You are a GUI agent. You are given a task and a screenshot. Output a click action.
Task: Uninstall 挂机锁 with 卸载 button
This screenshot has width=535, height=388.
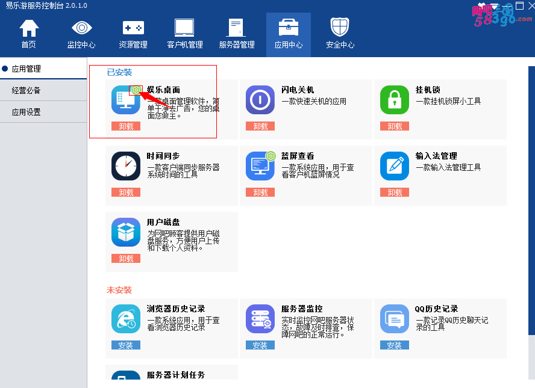[x=395, y=126]
